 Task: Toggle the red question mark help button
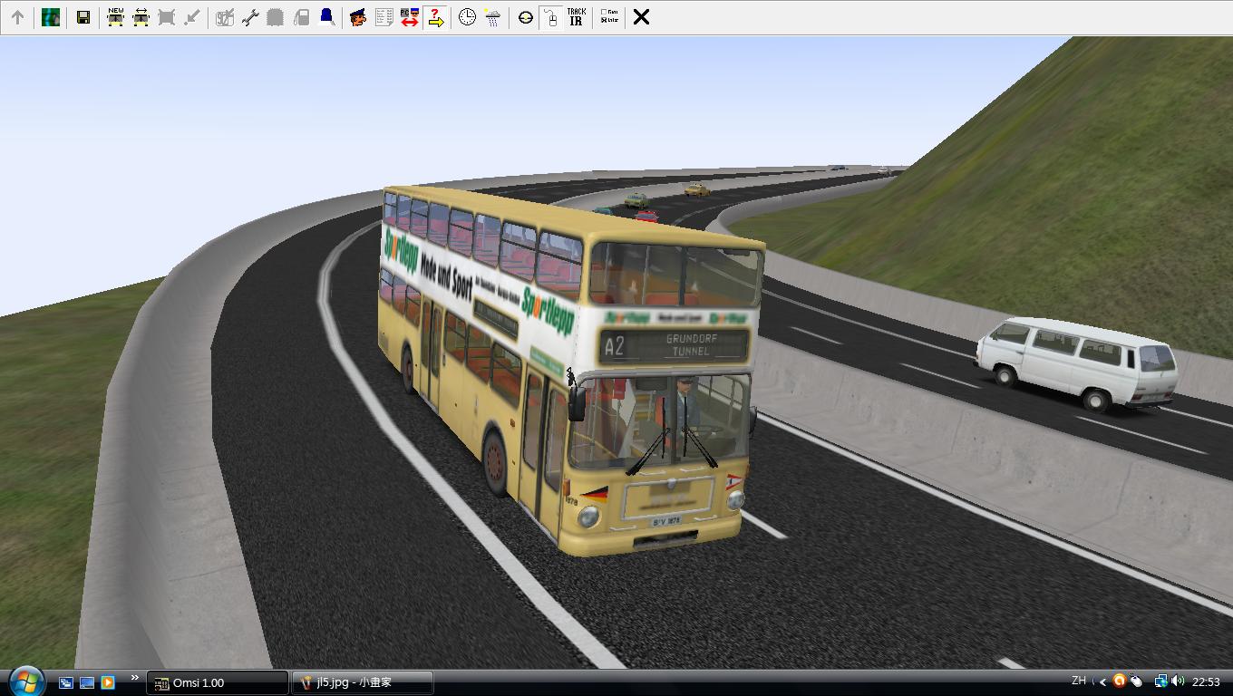(x=435, y=17)
